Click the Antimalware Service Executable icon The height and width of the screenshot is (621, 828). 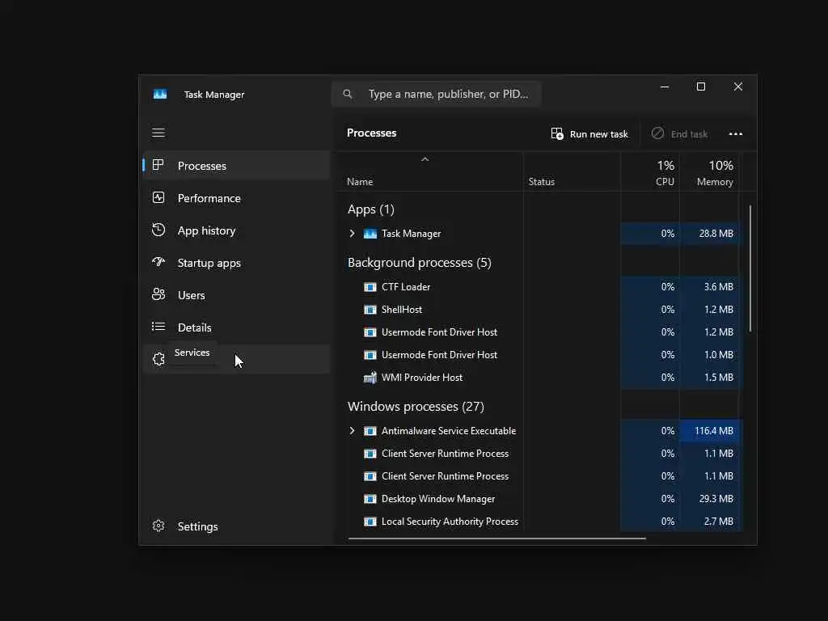[370, 431]
